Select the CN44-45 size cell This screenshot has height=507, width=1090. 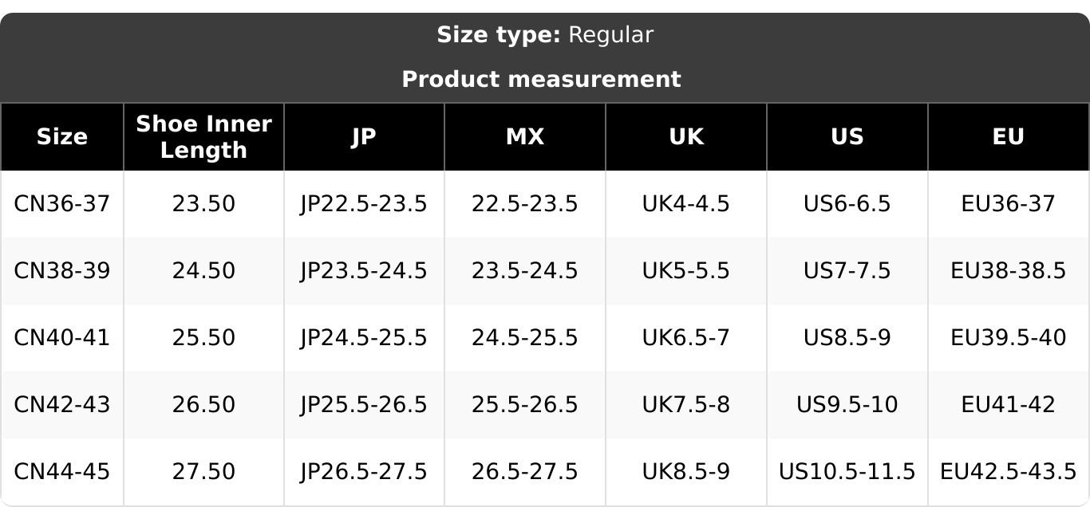click(62, 472)
